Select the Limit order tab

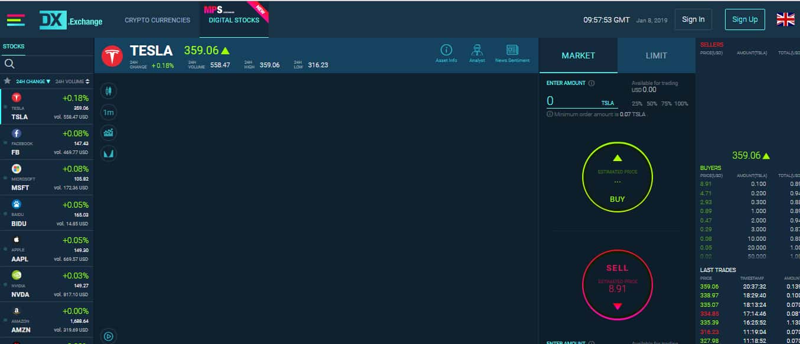[656, 55]
